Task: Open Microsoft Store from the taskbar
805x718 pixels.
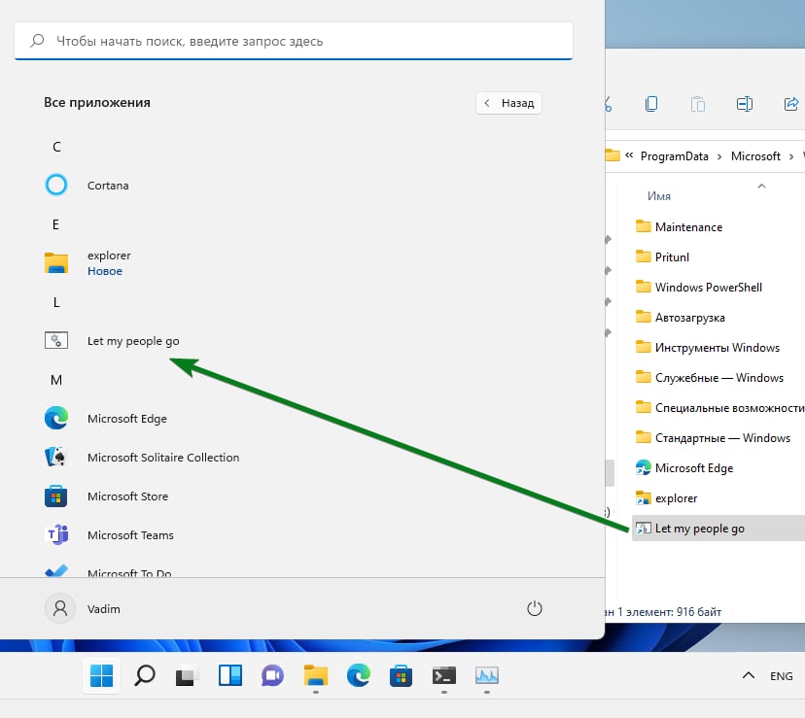Action: [x=401, y=675]
